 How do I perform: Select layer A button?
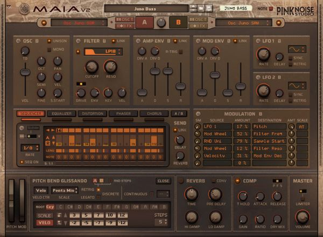(144, 22)
